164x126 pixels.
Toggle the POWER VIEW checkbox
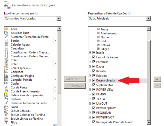click(x=94, y=89)
